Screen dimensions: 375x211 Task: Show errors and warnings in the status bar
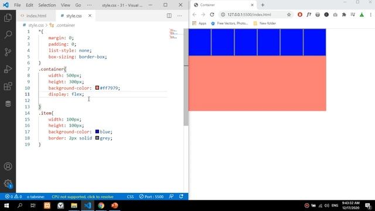point(13,197)
